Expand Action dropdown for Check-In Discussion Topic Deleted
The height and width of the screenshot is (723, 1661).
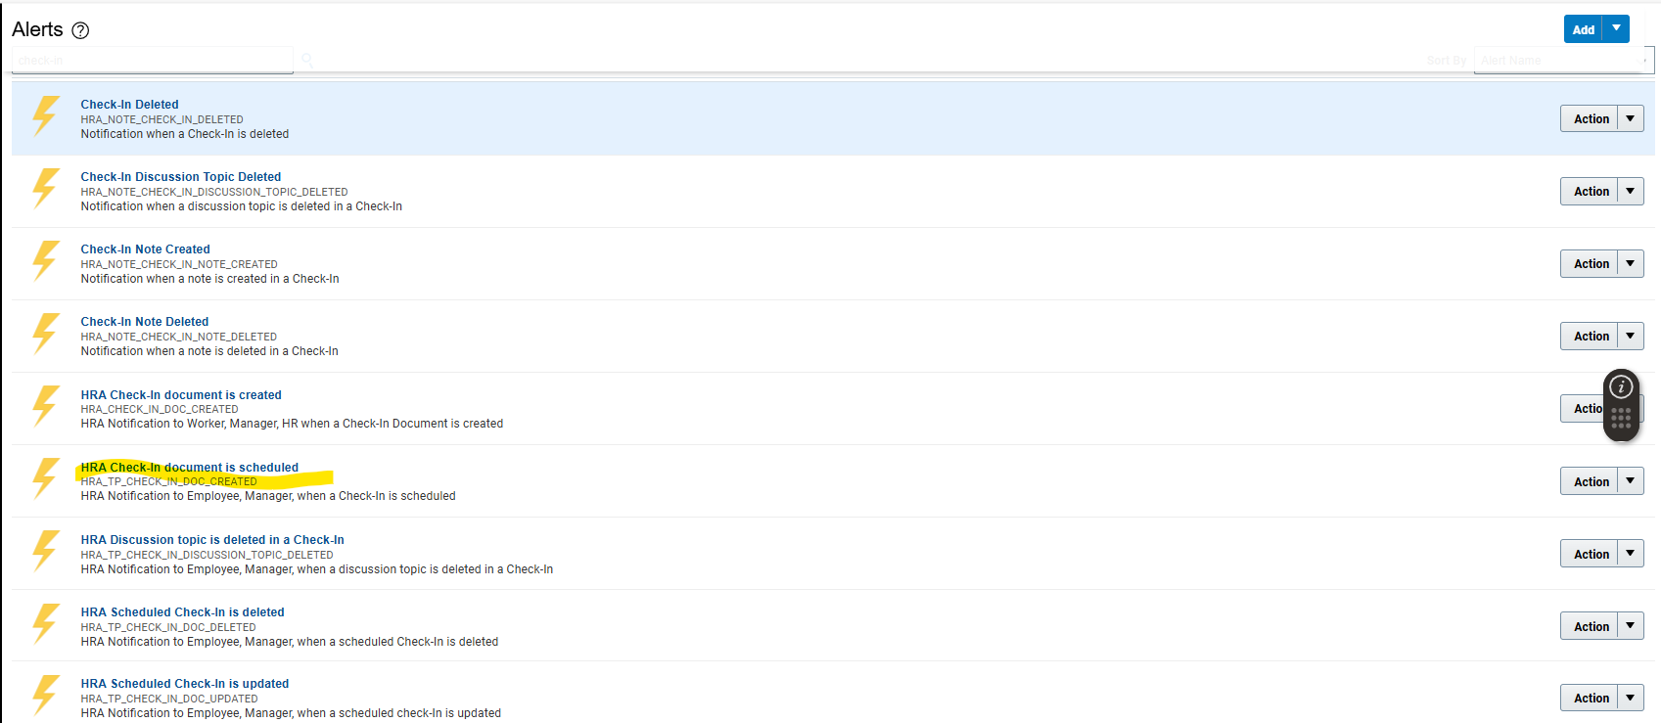(1631, 192)
